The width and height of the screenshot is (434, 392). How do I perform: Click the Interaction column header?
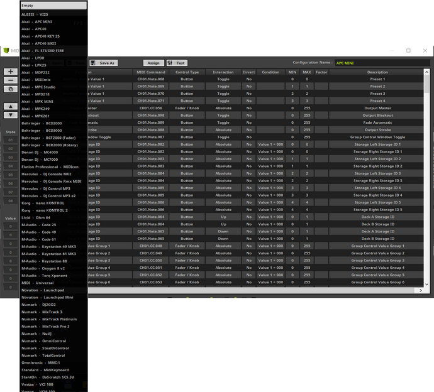[x=223, y=72]
